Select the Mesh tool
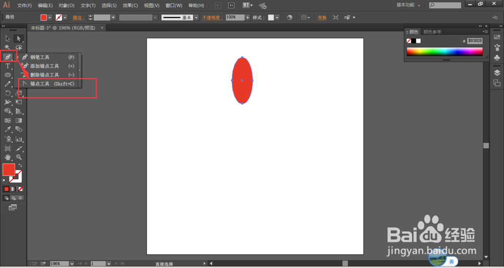This screenshot has height=268, width=504. pos(8,121)
